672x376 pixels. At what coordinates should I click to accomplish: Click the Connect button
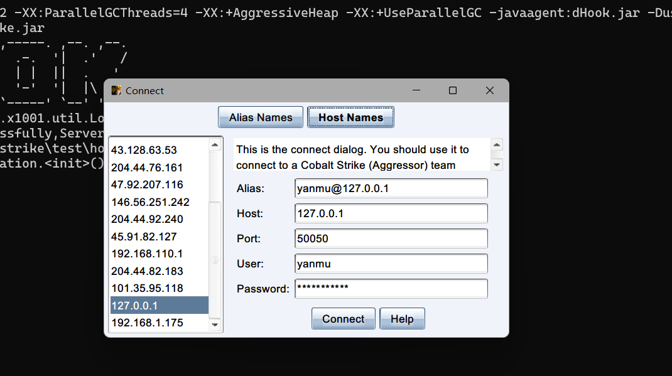(344, 319)
